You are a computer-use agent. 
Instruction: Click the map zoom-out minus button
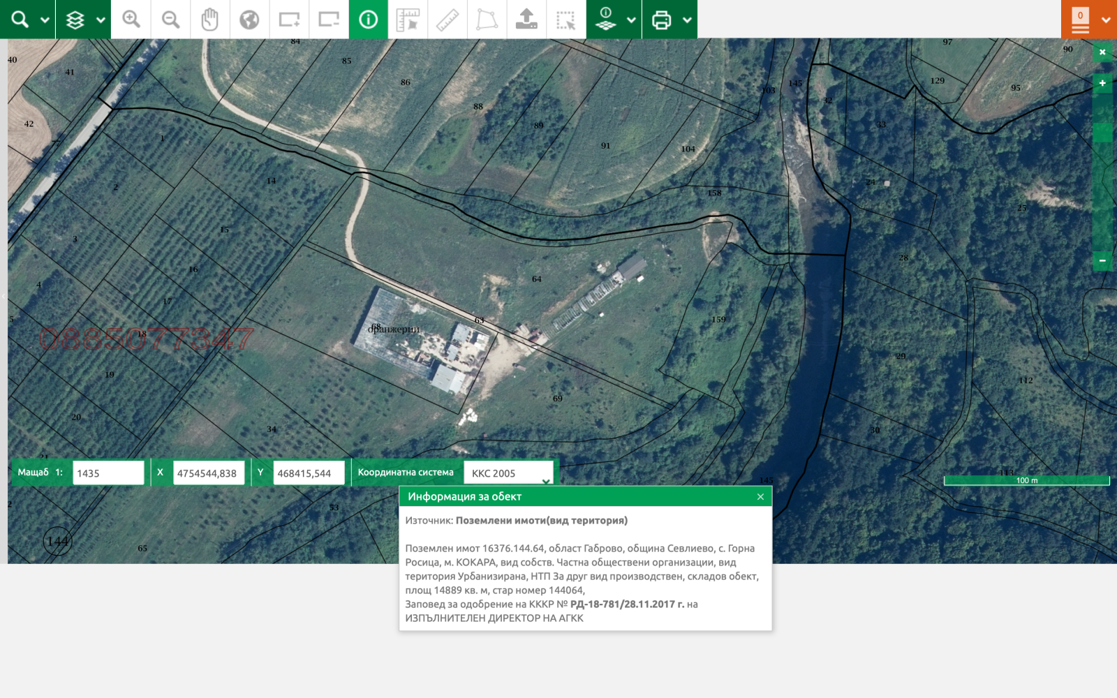pos(1102,260)
